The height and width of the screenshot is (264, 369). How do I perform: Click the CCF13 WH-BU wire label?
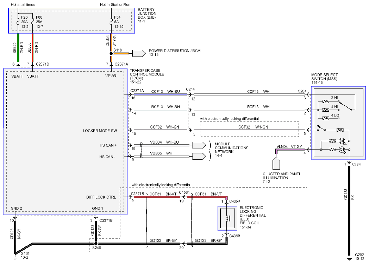165,92
